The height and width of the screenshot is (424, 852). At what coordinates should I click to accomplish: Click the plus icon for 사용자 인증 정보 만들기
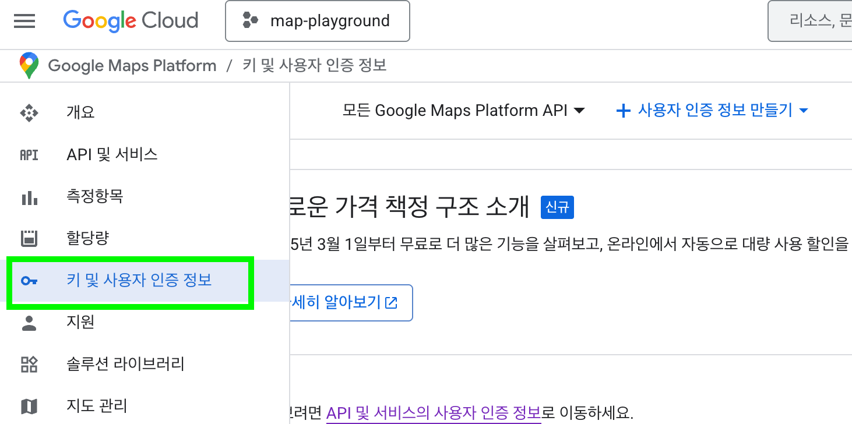tap(624, 111)
